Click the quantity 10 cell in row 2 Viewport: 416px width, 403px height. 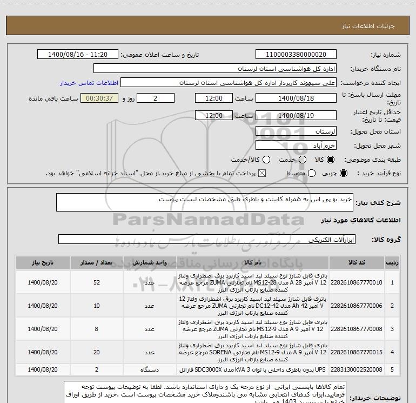(96, 306)
